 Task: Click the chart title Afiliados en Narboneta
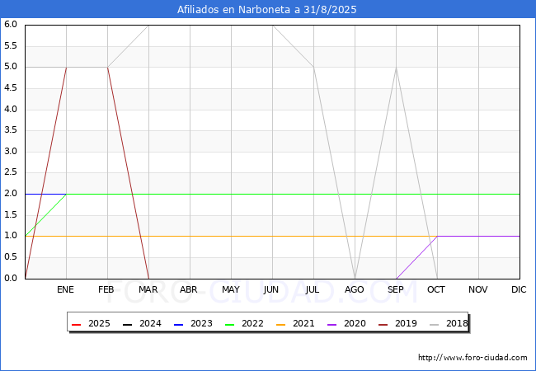[x=268, y=10]
